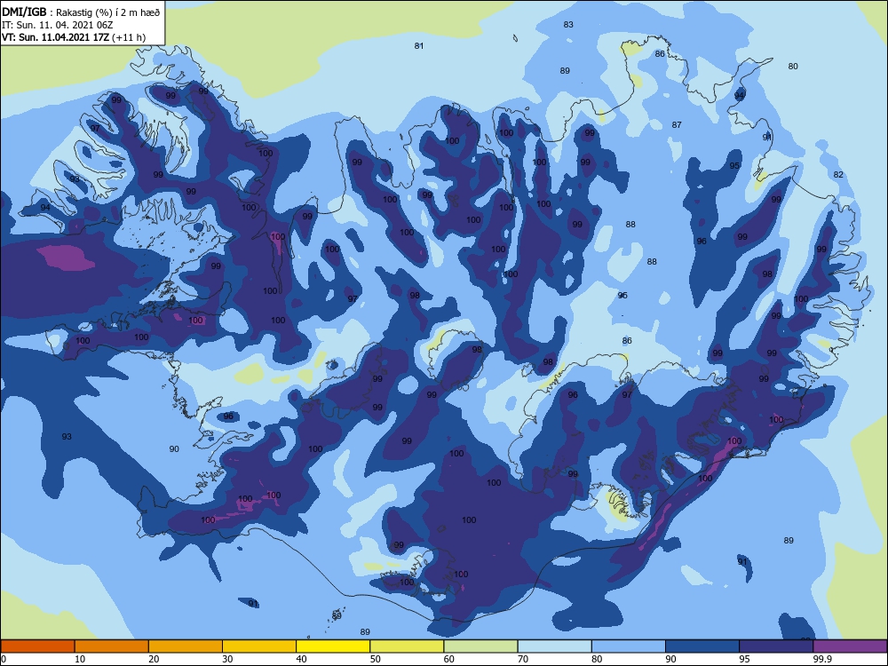The height and width of the screenshot is (666, 888).
Task: Click the '70' legend scale label
Action: pos(523,659)
